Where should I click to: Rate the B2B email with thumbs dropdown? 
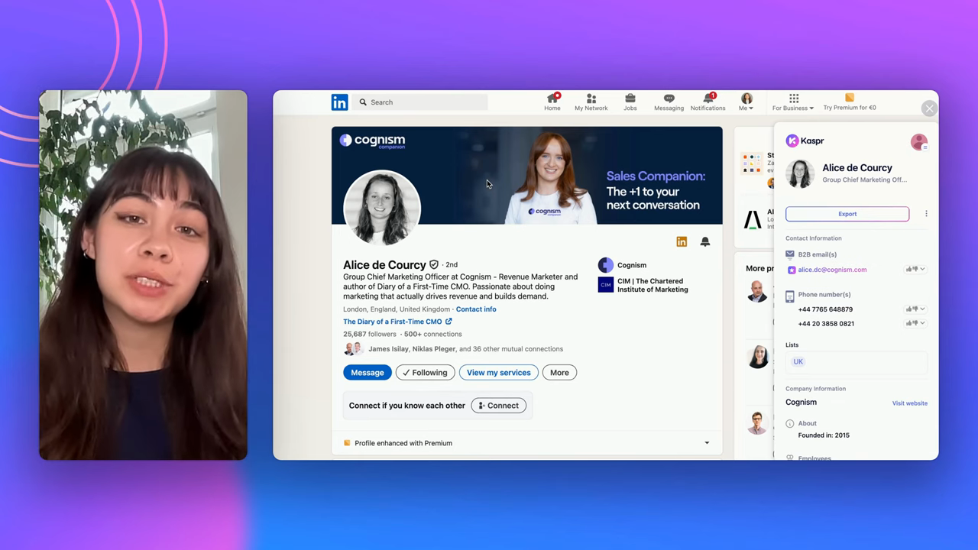coord(915,270)
